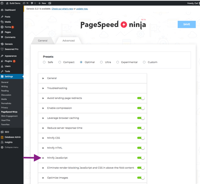Click the Posts pushpin icon

tap(2, 17)
